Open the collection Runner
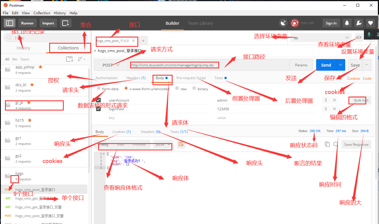Image resolution: width=379 pixels, height=224 pixels. [x=27, y=23]
